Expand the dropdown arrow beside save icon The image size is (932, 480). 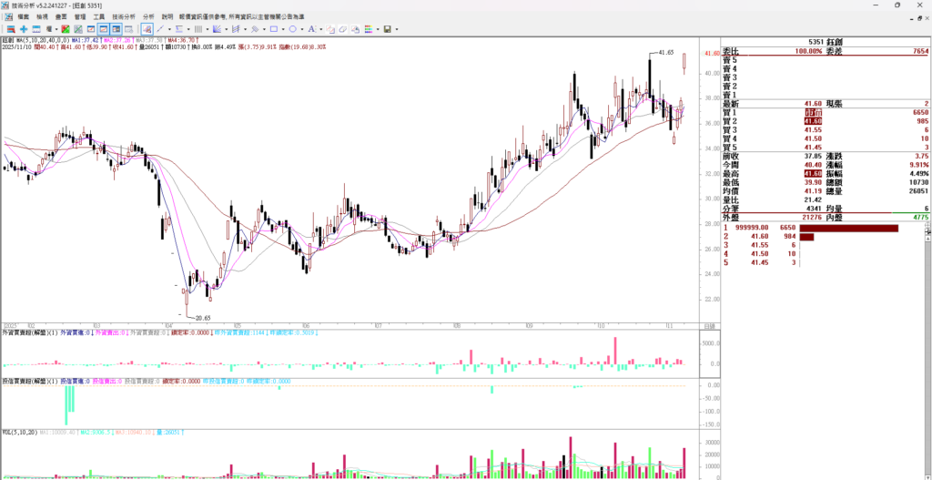coord(397,29)
